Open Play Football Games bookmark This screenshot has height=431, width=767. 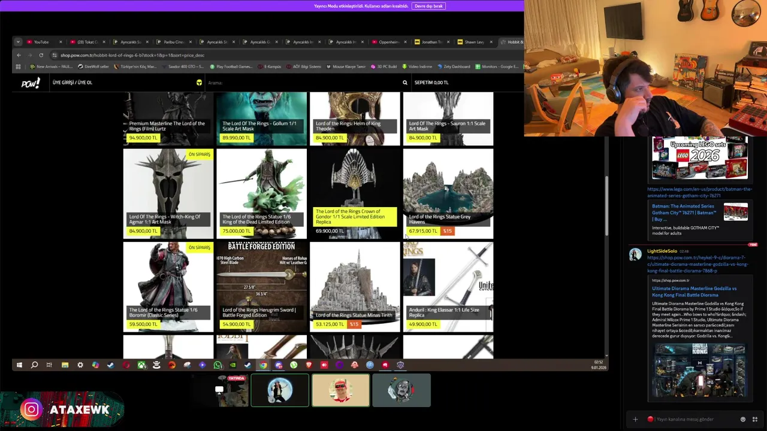coord(231,66)
